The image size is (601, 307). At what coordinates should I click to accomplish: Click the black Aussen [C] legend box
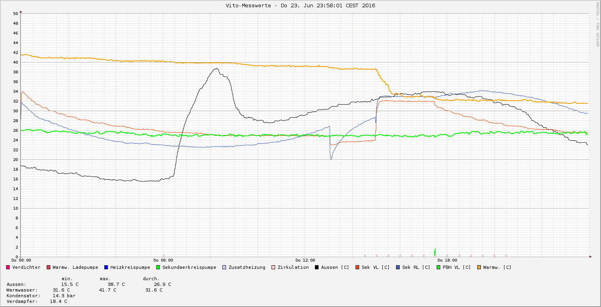[317, 267]
